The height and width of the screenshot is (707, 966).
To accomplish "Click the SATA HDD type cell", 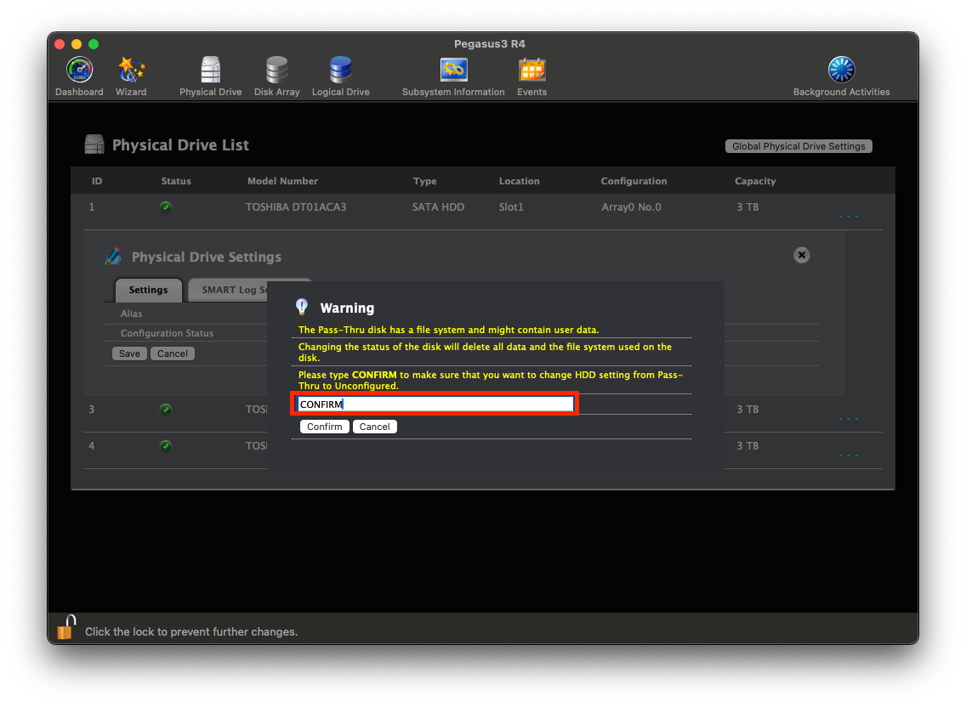I will tap(438, 207).
